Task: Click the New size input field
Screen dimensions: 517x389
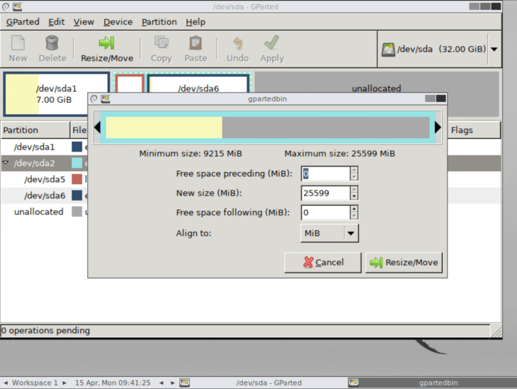Action: click(x=326, y=193)
